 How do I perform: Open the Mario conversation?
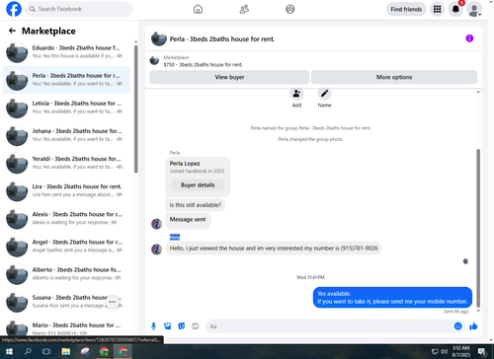pos(66,328)
